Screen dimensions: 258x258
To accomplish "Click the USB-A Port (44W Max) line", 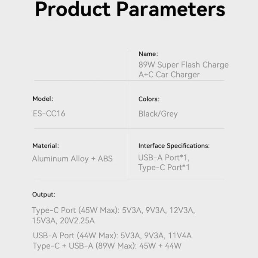I will (x=112, y=236).
